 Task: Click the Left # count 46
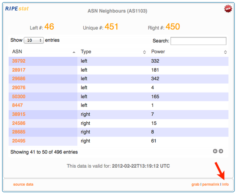click(49, 27)
